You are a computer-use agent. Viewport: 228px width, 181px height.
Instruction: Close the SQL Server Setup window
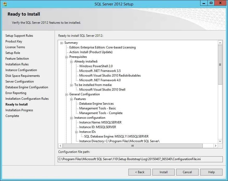click(220, 3)
